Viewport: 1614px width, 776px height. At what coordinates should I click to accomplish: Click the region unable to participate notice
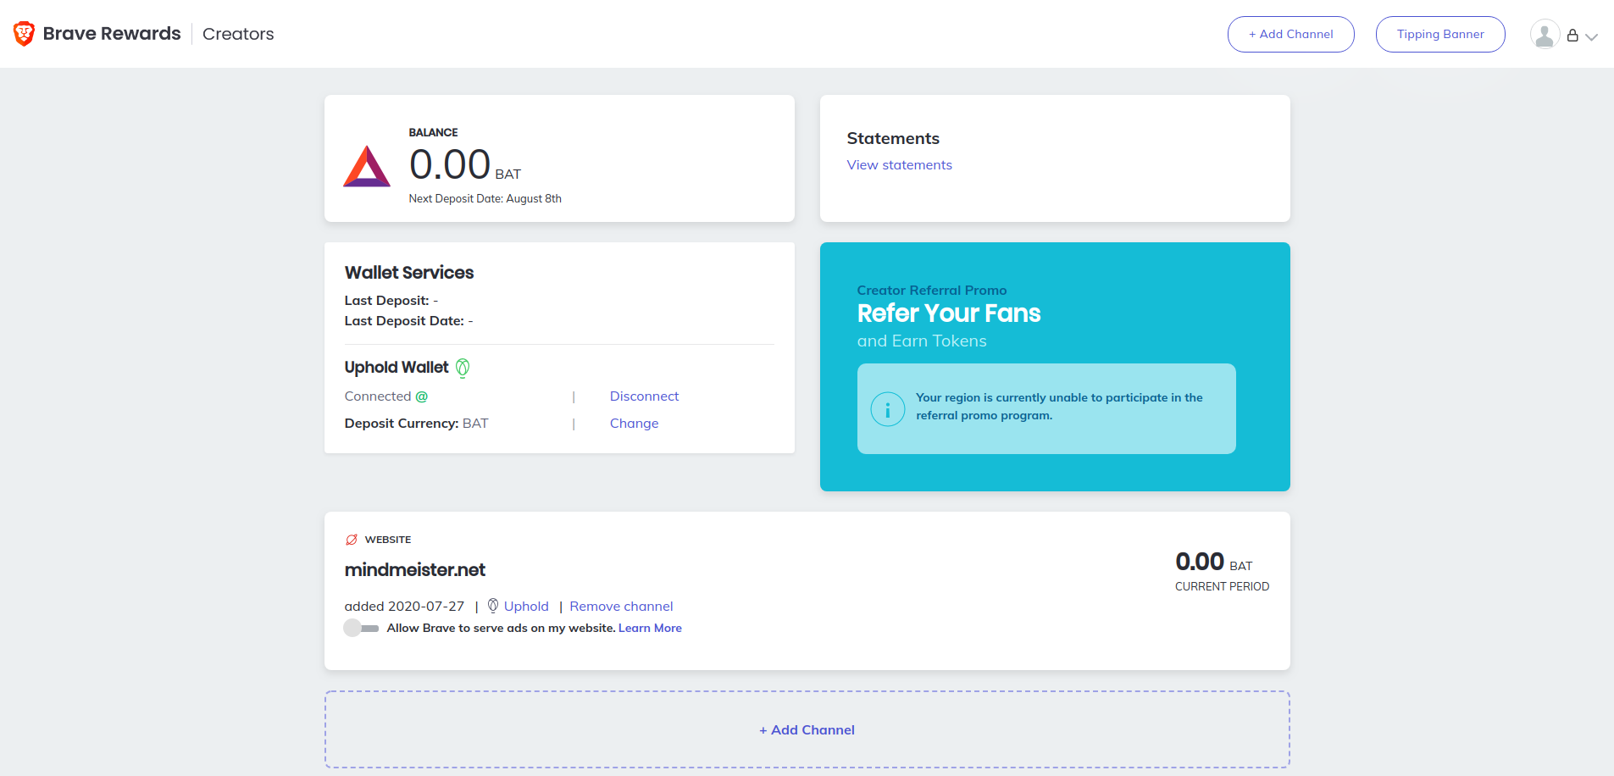click(x=1046, y=408)
